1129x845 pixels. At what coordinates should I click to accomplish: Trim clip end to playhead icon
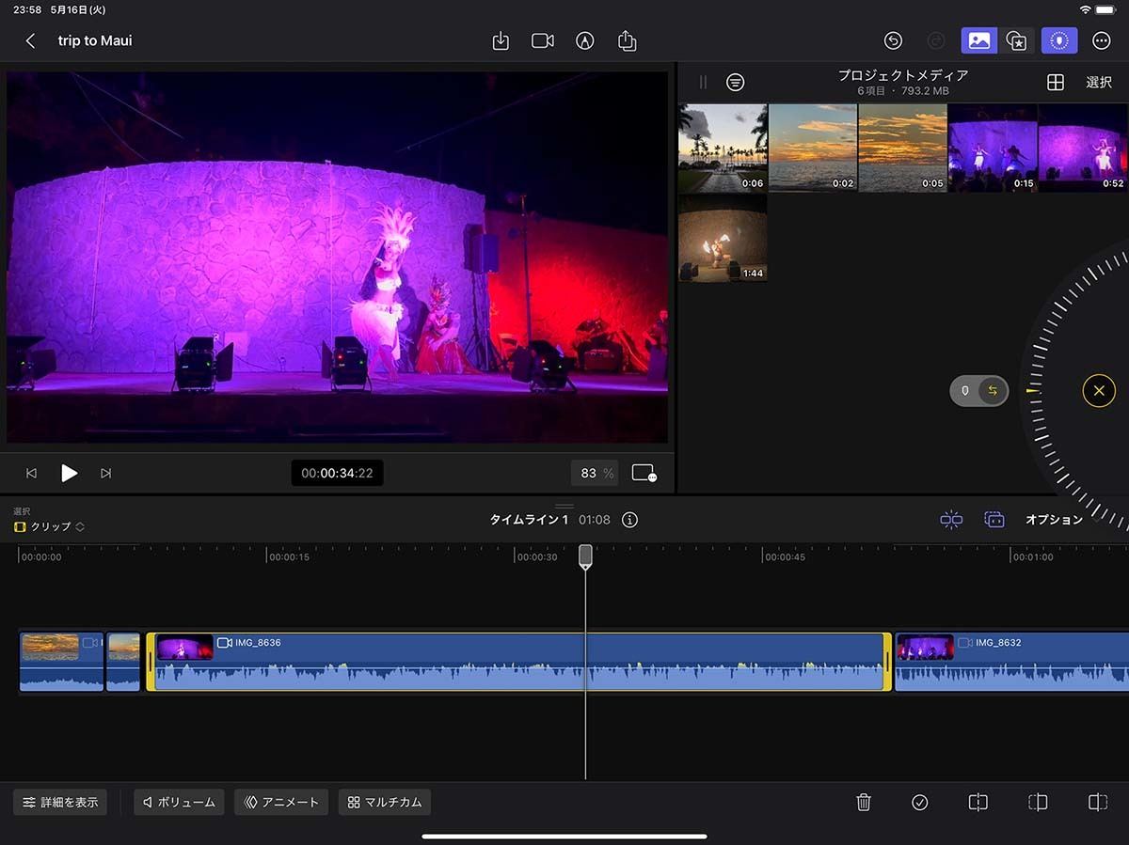click(x=1098, y=802)
